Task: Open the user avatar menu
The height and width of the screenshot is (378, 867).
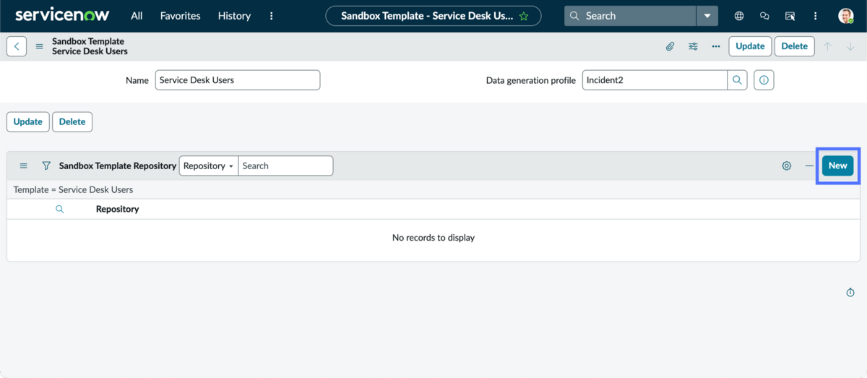Action: [846, 16]
